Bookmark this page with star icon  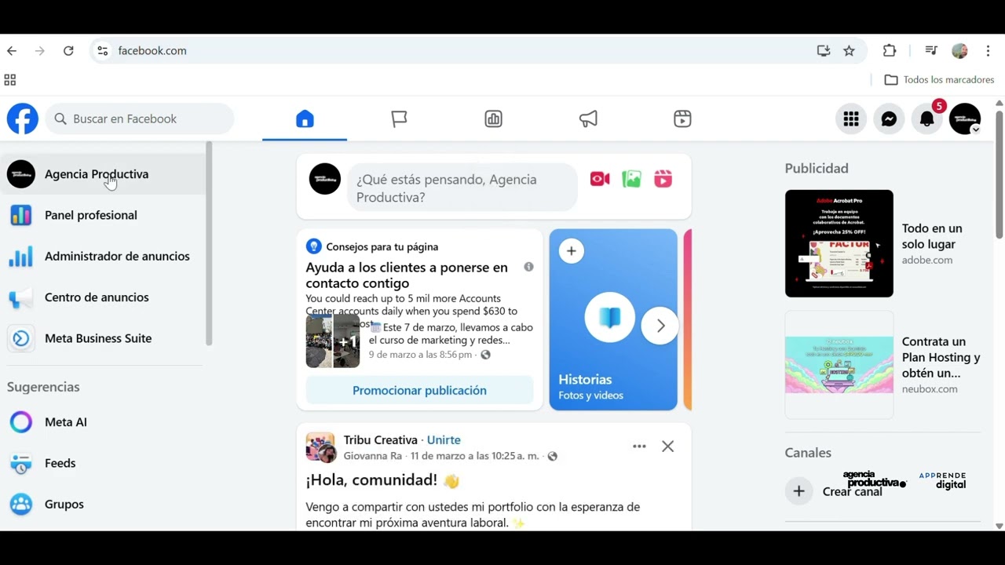coord(849,51)
